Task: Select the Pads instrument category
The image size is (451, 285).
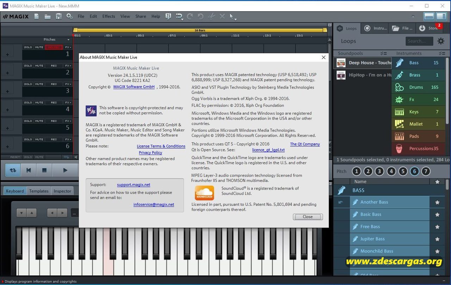Action: coord(418,136)
